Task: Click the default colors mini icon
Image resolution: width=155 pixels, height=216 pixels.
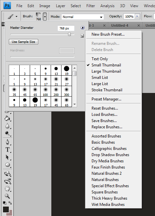Action: tap(5, 203)
